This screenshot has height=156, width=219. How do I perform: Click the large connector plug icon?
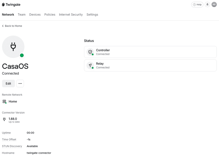pyautogui.click(x=13, y=47)
